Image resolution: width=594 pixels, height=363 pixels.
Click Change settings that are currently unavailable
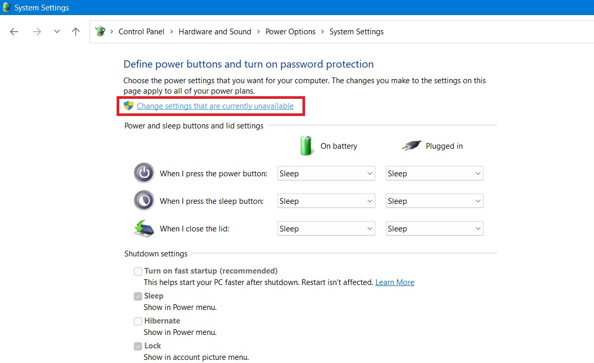pyautogui.click(x=214, y=106)
